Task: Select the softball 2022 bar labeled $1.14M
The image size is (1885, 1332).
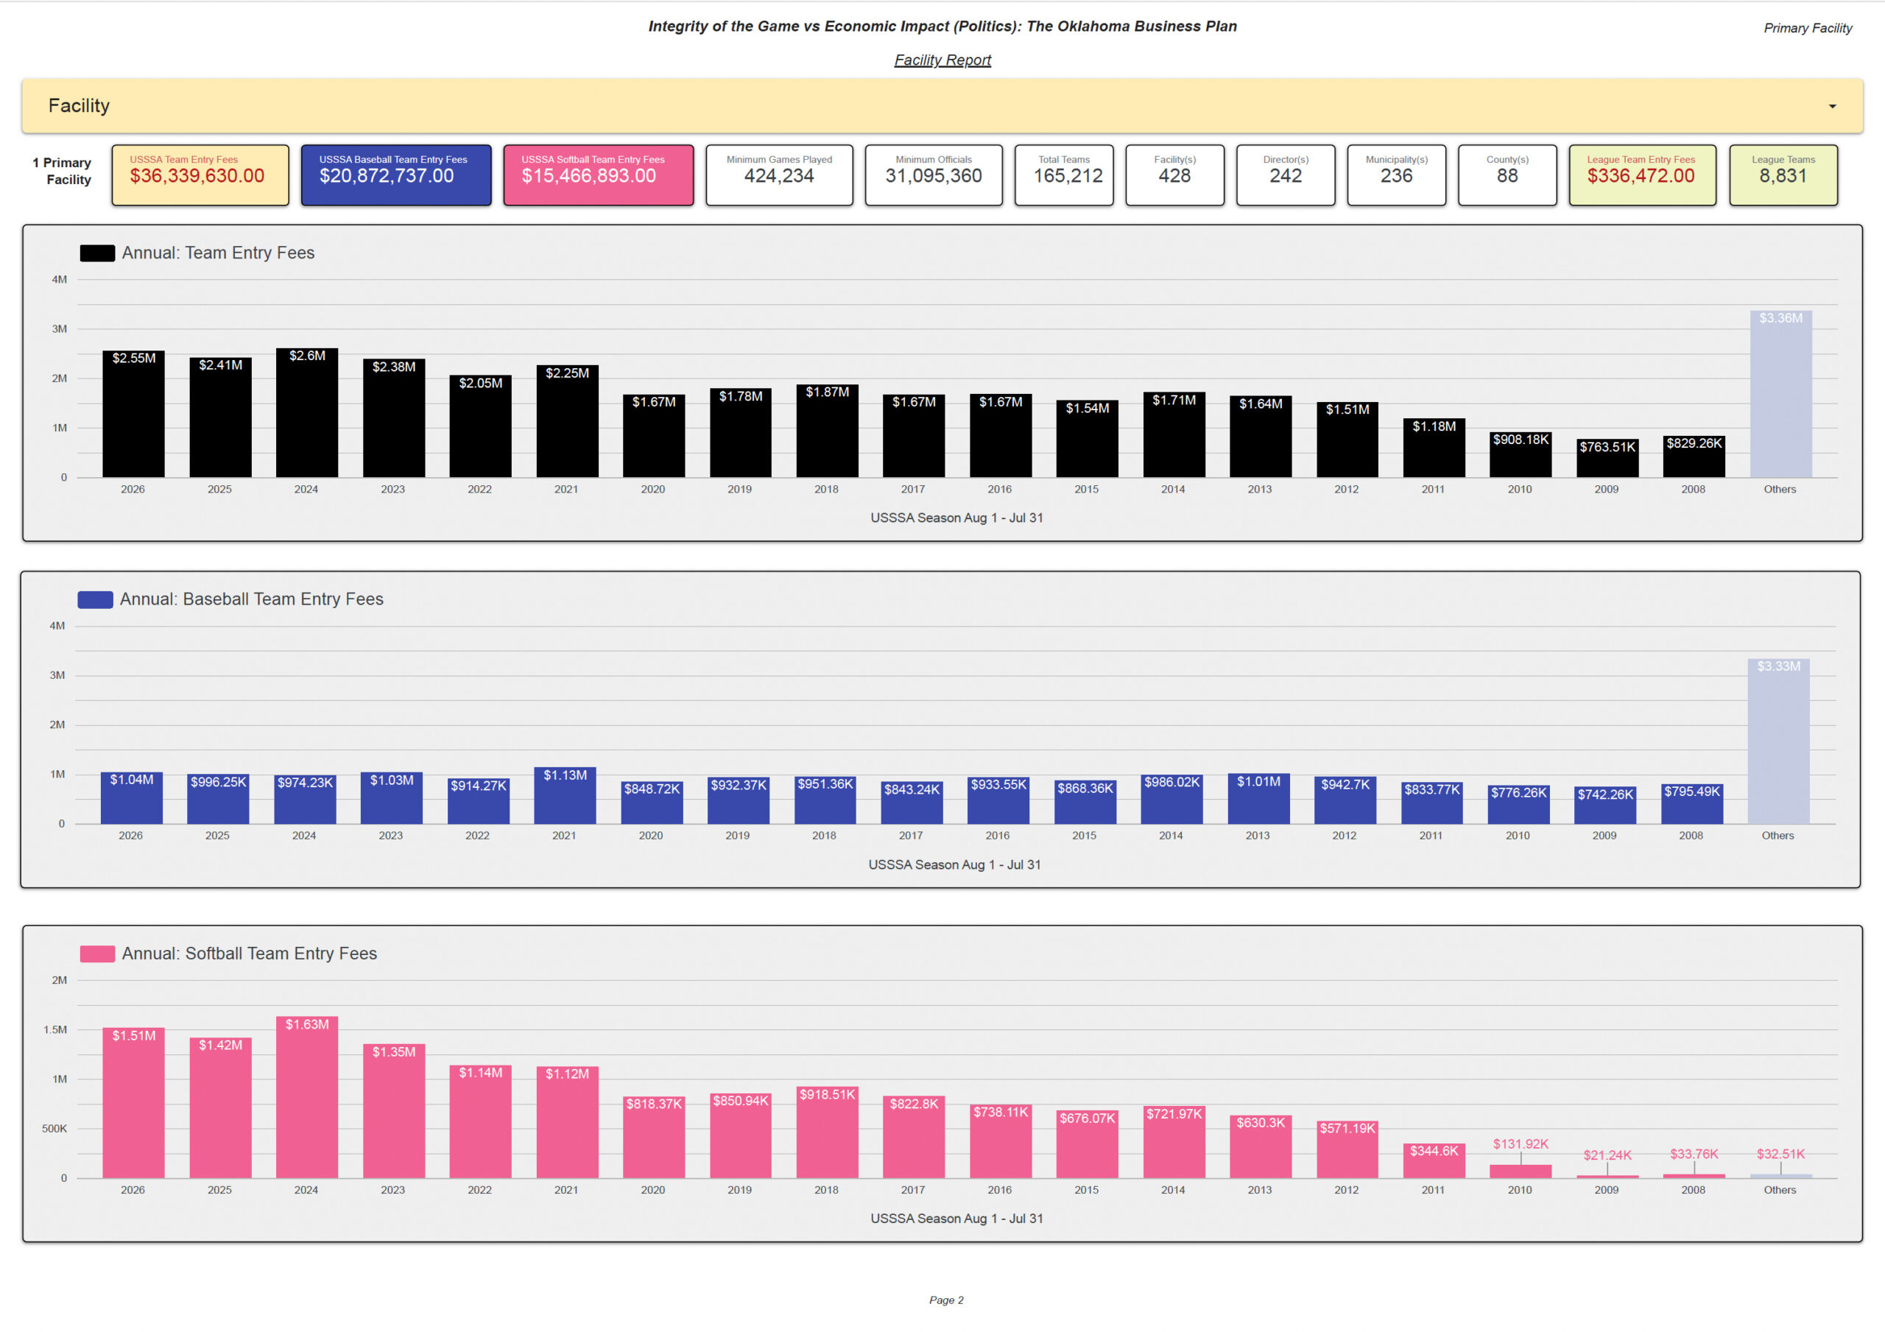Action: (x=480, y=1121)
